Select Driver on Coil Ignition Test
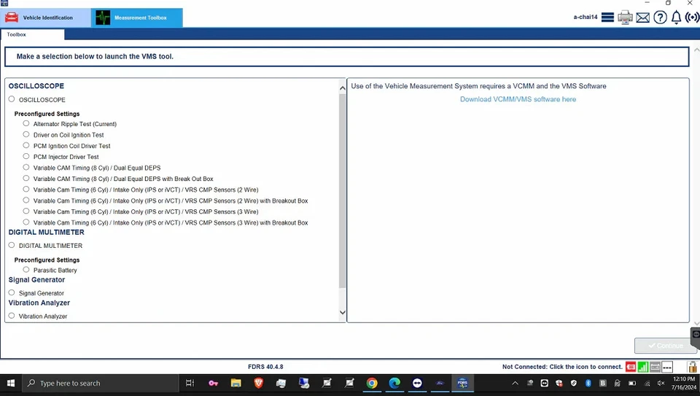Screen dimensions: 700x396 [26, 134]
